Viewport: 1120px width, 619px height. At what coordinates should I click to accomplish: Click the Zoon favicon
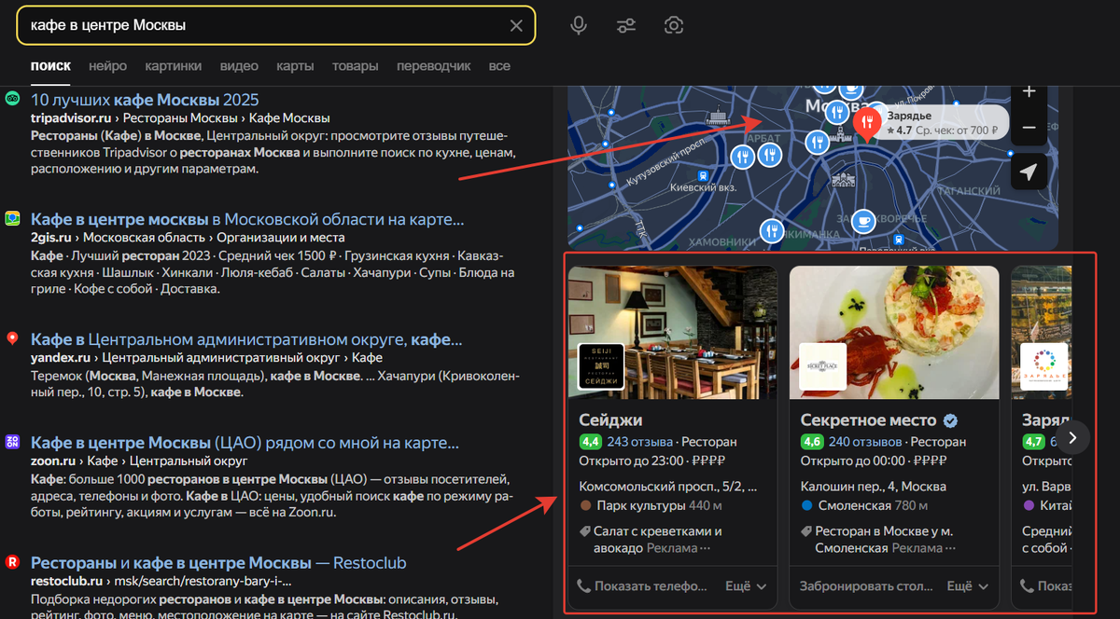13,441
